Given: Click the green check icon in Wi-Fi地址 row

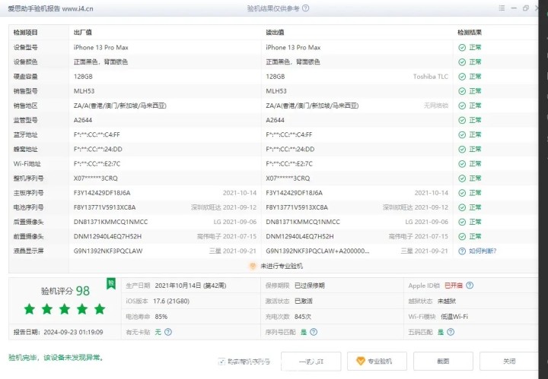Looking at the screenshot, I should tap(462, 164).
